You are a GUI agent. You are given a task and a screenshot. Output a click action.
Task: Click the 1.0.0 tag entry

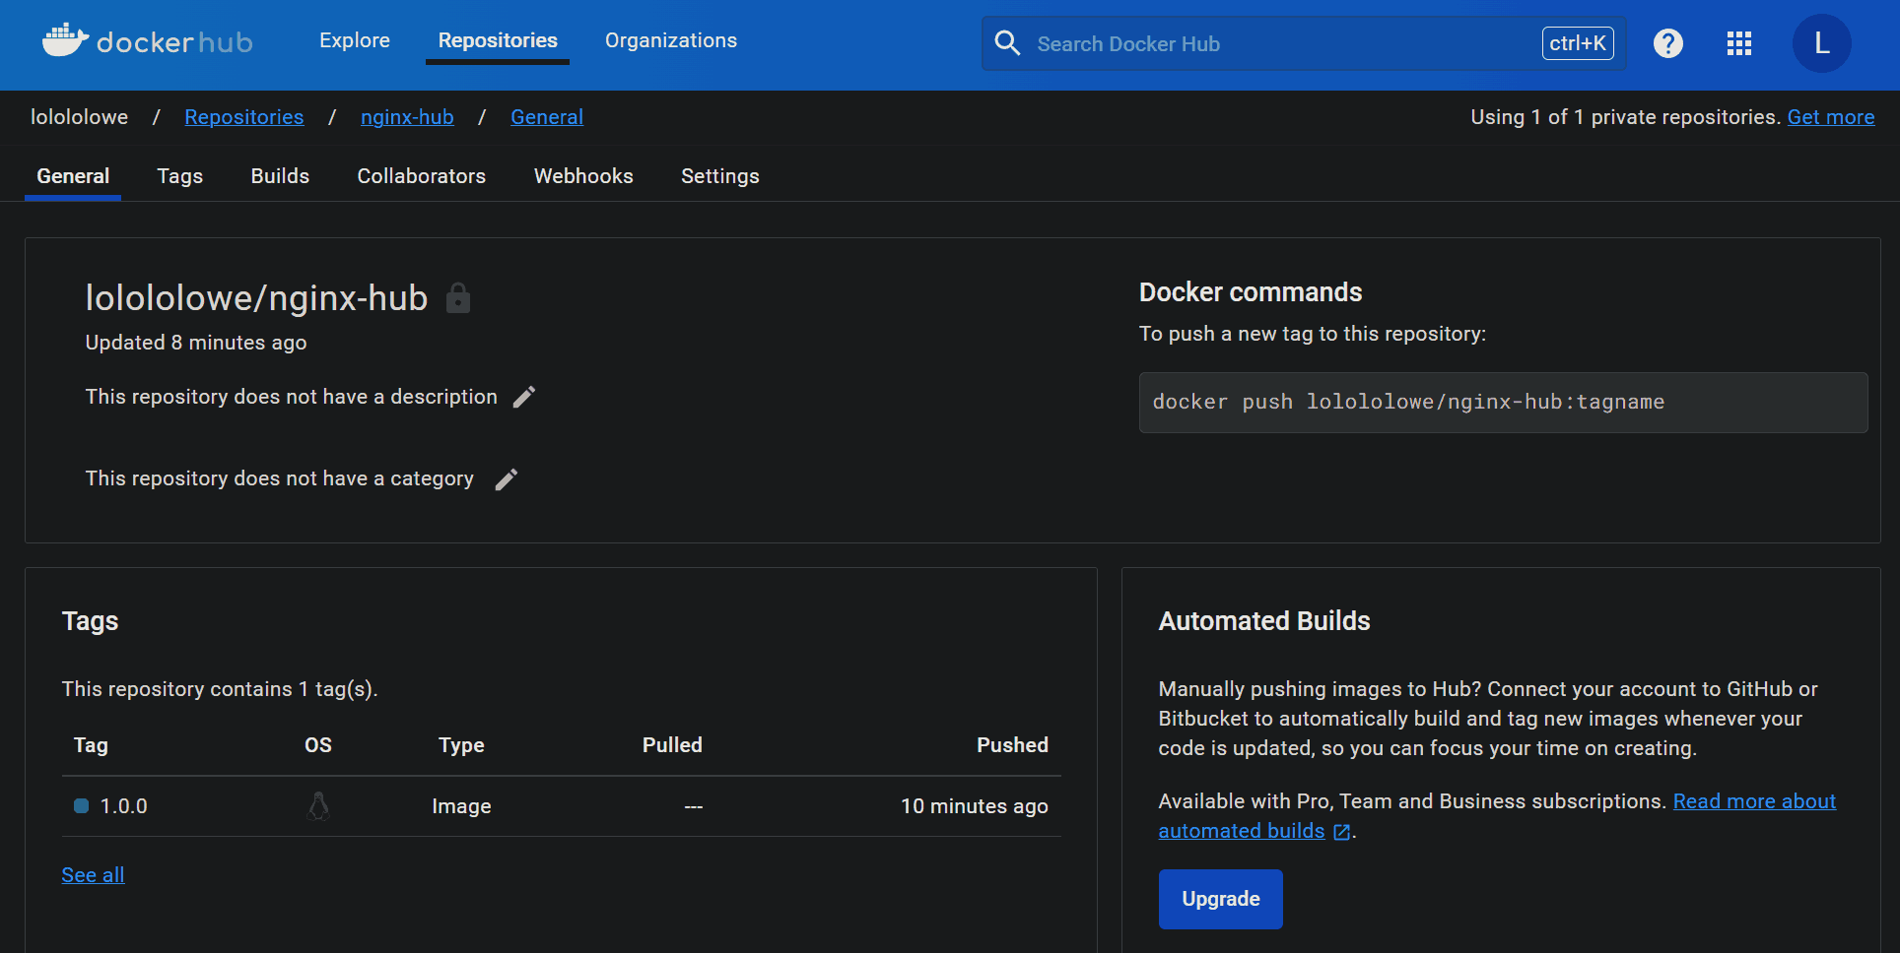tap(124, 806)
